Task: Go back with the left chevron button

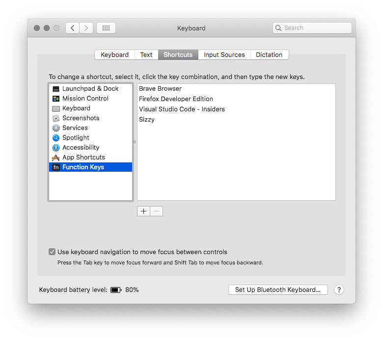Action: 72,28
